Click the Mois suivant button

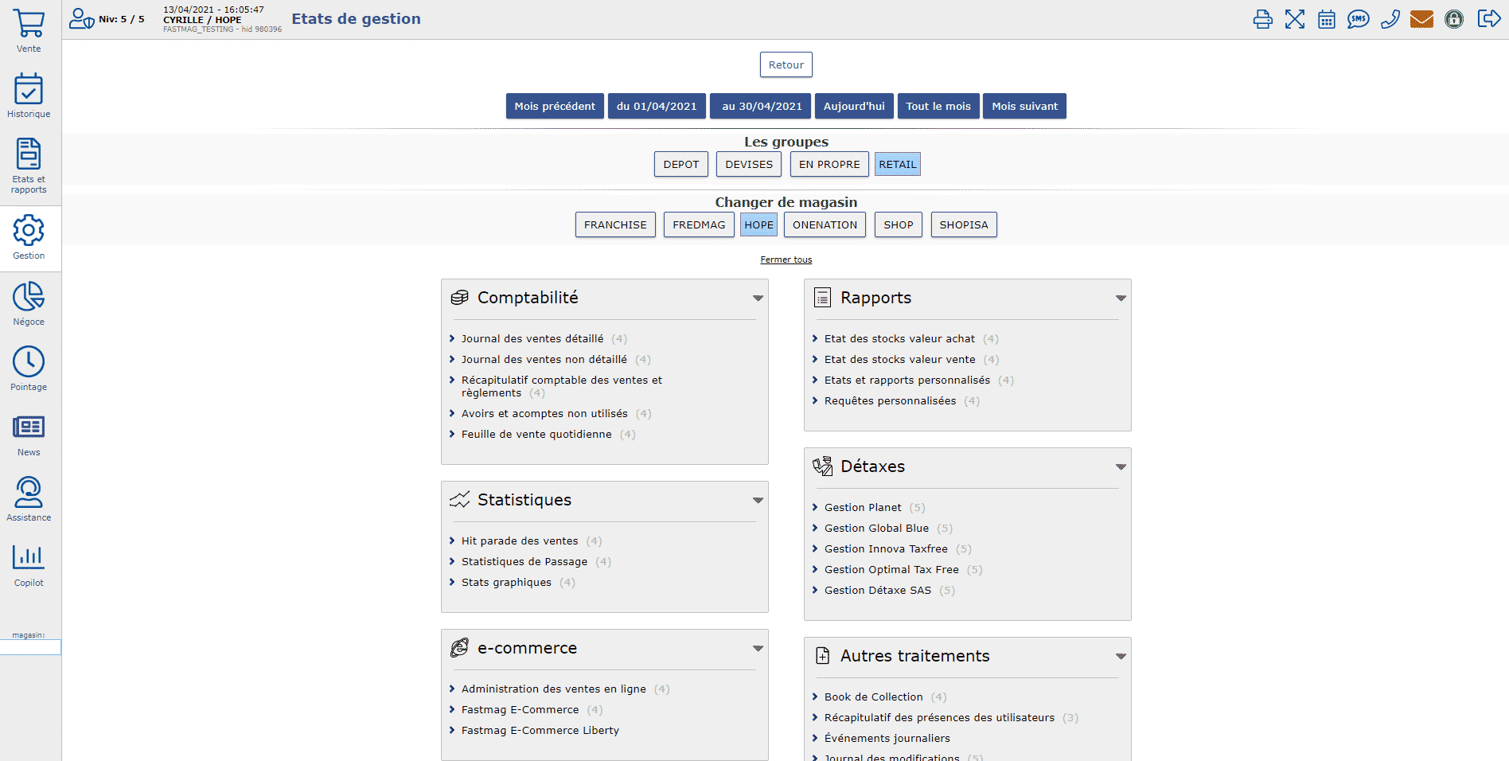tap(1024, 106)
